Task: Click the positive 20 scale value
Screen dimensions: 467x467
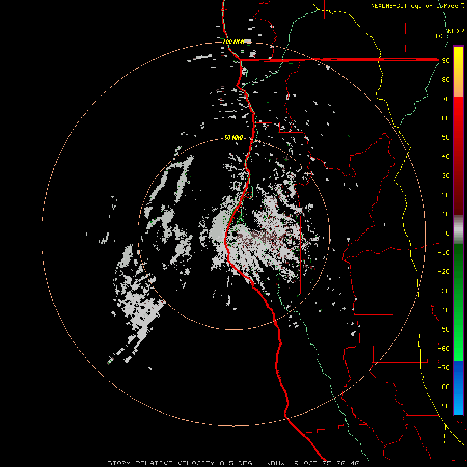Action: point(446,195)
